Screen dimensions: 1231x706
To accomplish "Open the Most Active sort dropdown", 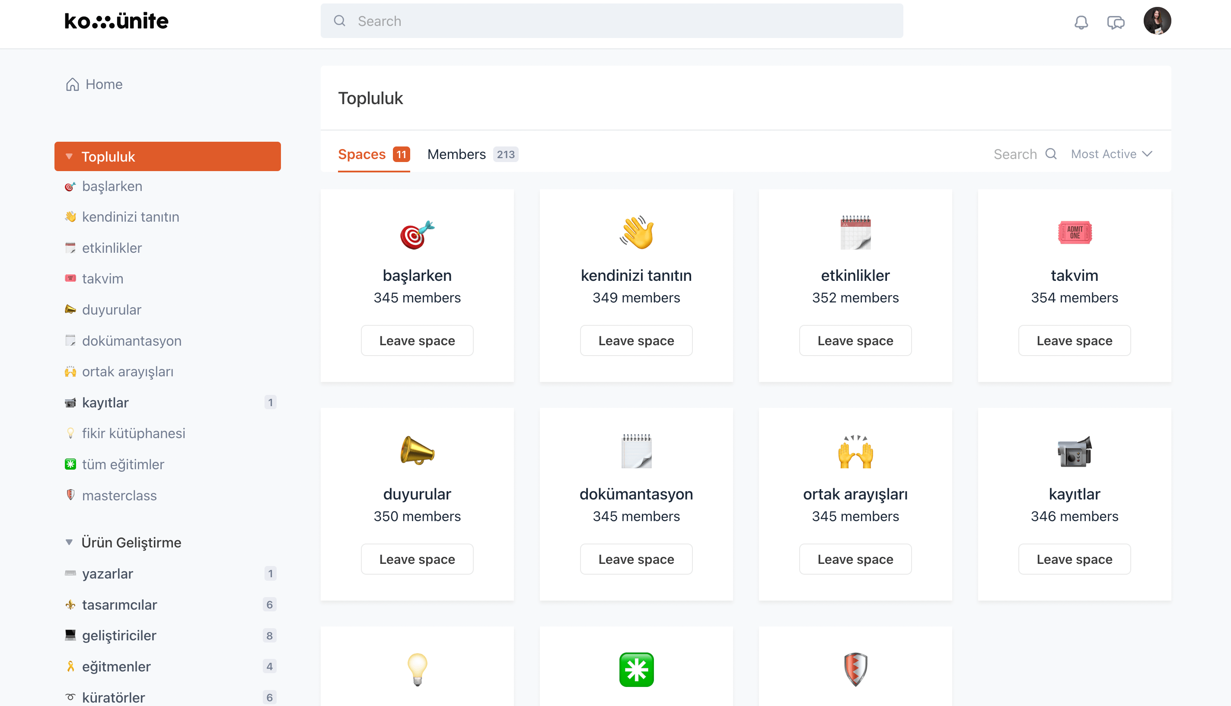I will point(1111,154).
